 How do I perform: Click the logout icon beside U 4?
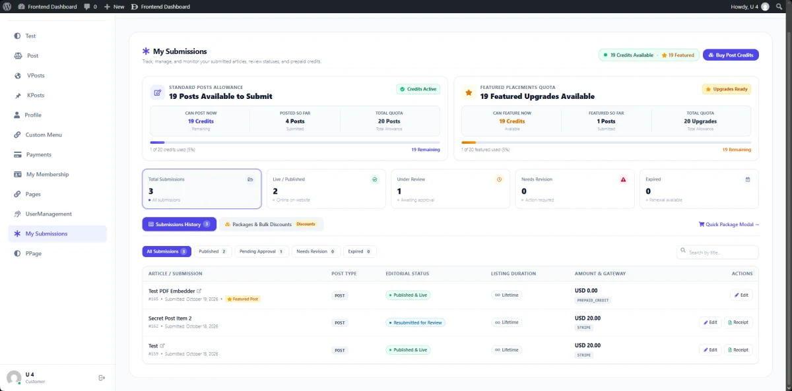tap(102, 378)
